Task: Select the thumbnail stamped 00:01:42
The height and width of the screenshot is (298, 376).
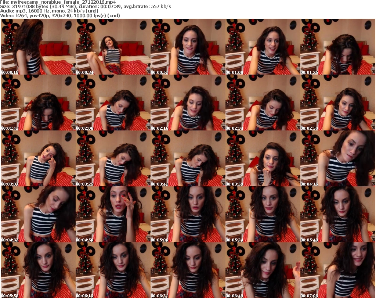Action: 38,103
